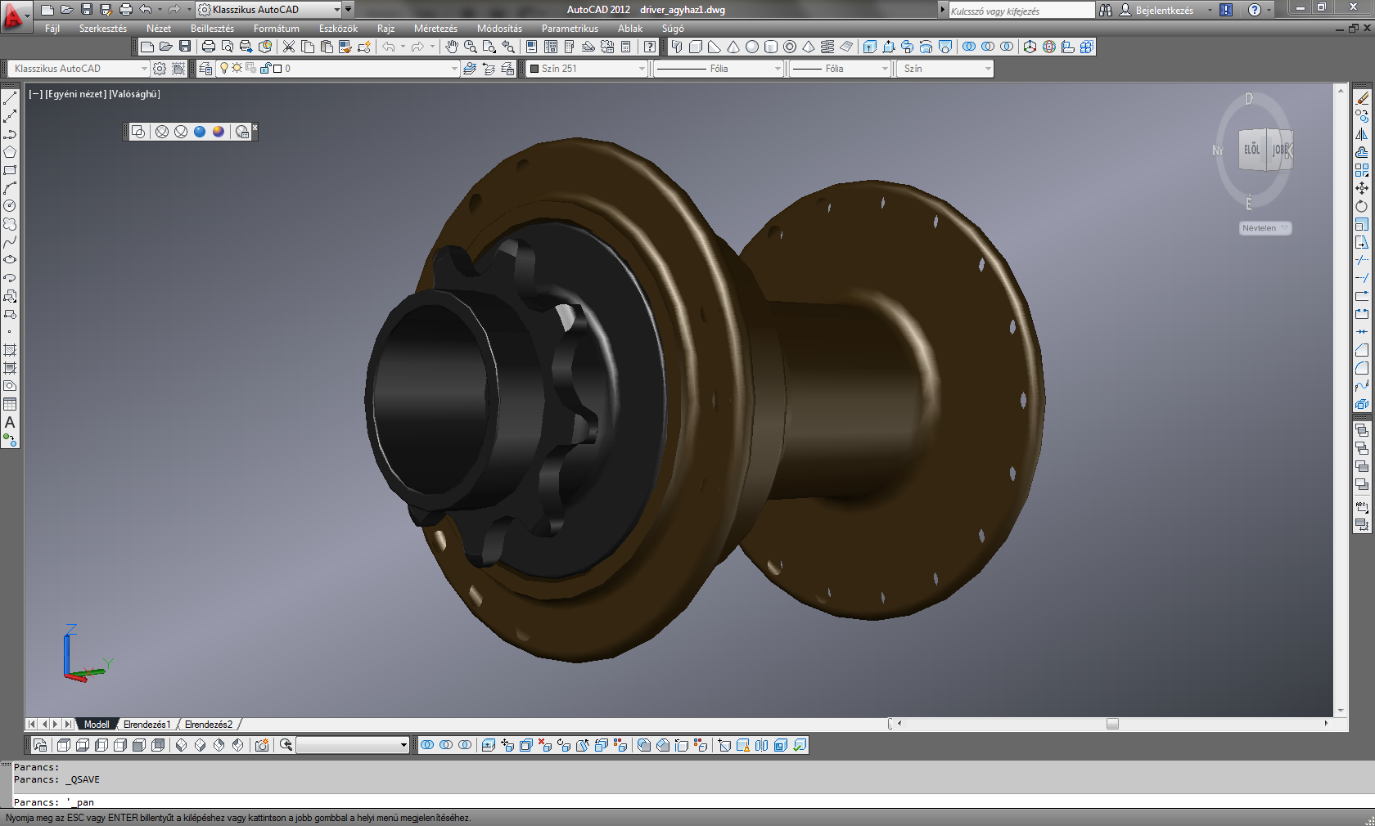Expand the Szín 251 color dropdown
The height and width of the screenshot is (826, 1375).
coord(642,69)
